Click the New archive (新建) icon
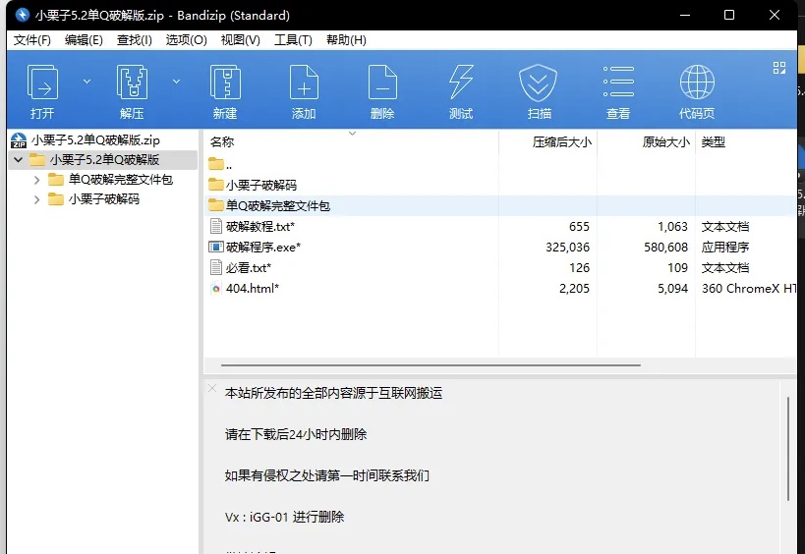Screen dimensions: 805x554 (x=225, y=83)
